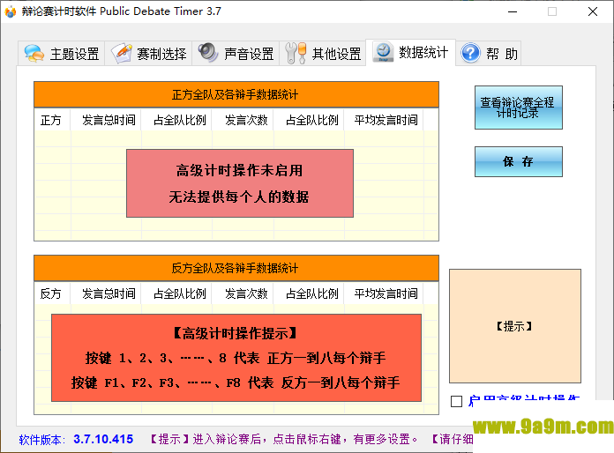Minimize the Public Debate Timer window
Viewport: 614px width, 453px height.
[511, 11]
